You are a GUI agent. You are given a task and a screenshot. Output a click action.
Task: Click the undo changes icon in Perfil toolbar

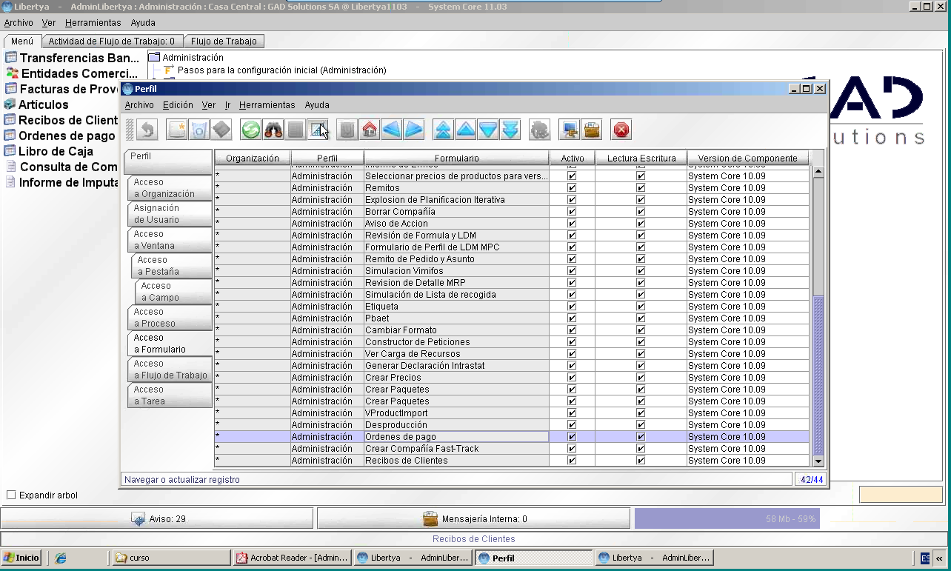pyautogui.click(x=147, y=130)
